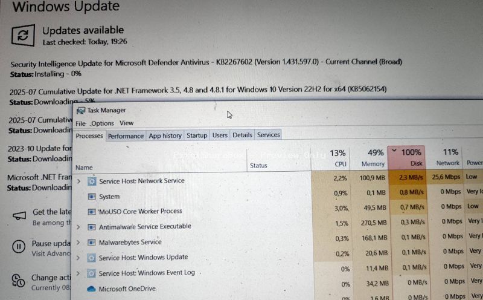Open the Options menu
Viewport: 483px width, 300px height.
tap(103, 123)
